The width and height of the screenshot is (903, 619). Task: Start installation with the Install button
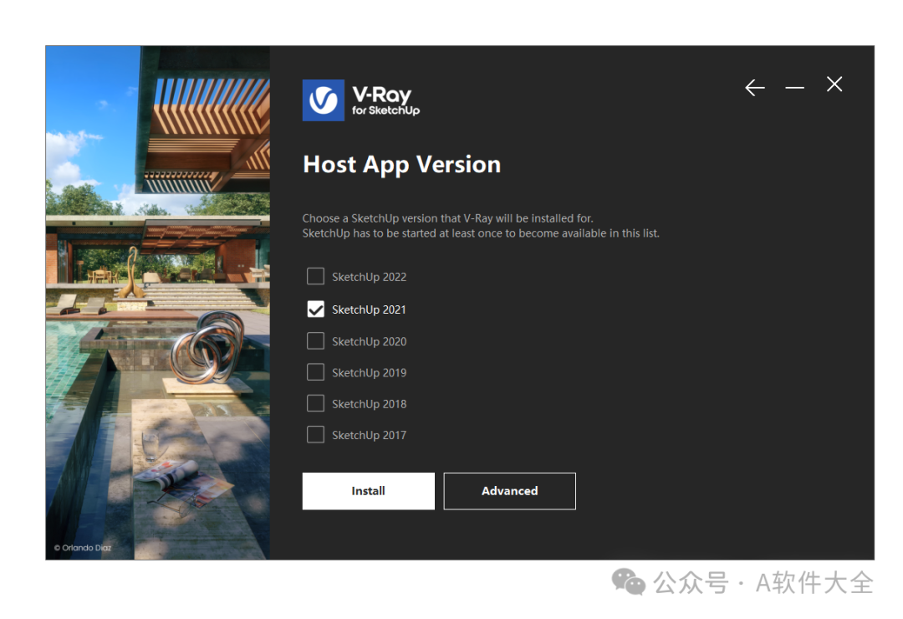369,491
